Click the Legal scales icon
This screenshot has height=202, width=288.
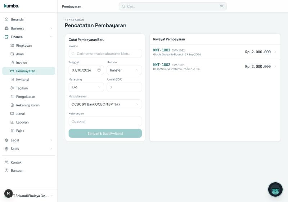tap(6, 140)
